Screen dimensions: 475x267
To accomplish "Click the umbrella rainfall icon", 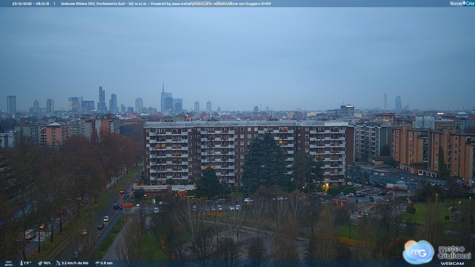I will pos(97,263).
